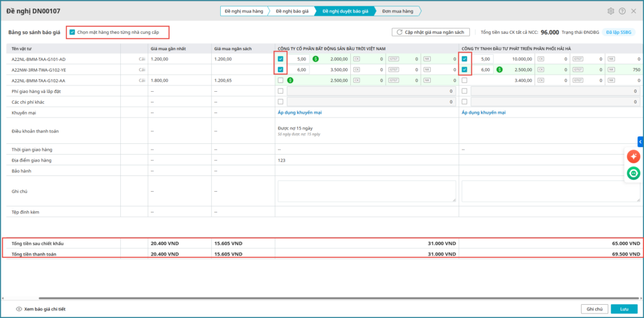
Task: Click green dollar icon in Bầu Trời first row
Action: coord(315,59)
